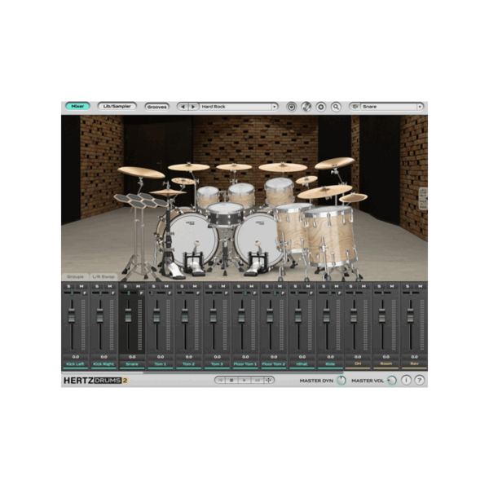Click the Tom 3 0.0 volume value field
This screenshot has width=489, height=489.
(x=217, y=357)
